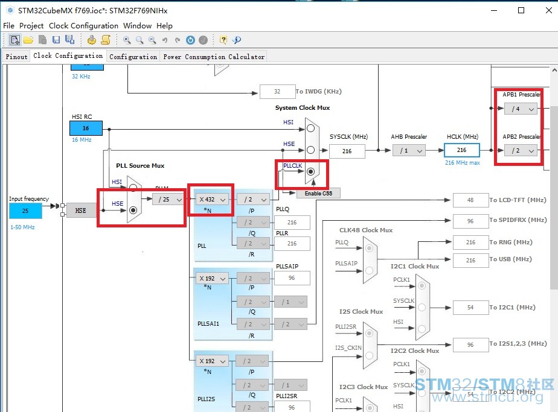Click the To I2C1 (MHz) 54 value

470,308
